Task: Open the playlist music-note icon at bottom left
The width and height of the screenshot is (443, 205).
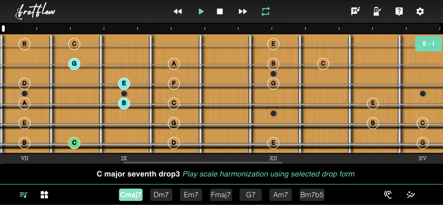Action: click(23, 195)
